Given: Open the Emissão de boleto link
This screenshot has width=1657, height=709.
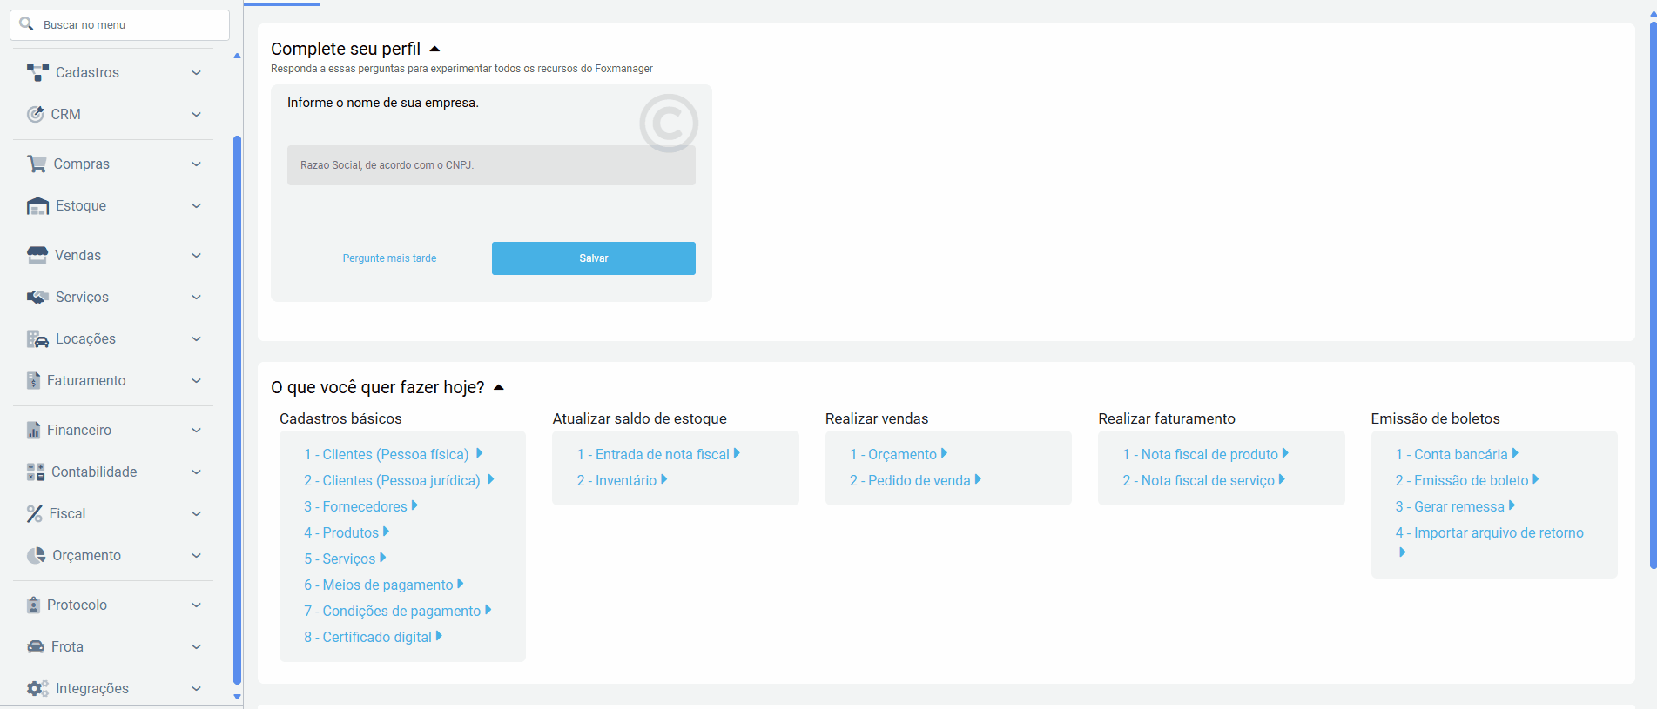Looking at the screenshot, I should point(1470,480).
